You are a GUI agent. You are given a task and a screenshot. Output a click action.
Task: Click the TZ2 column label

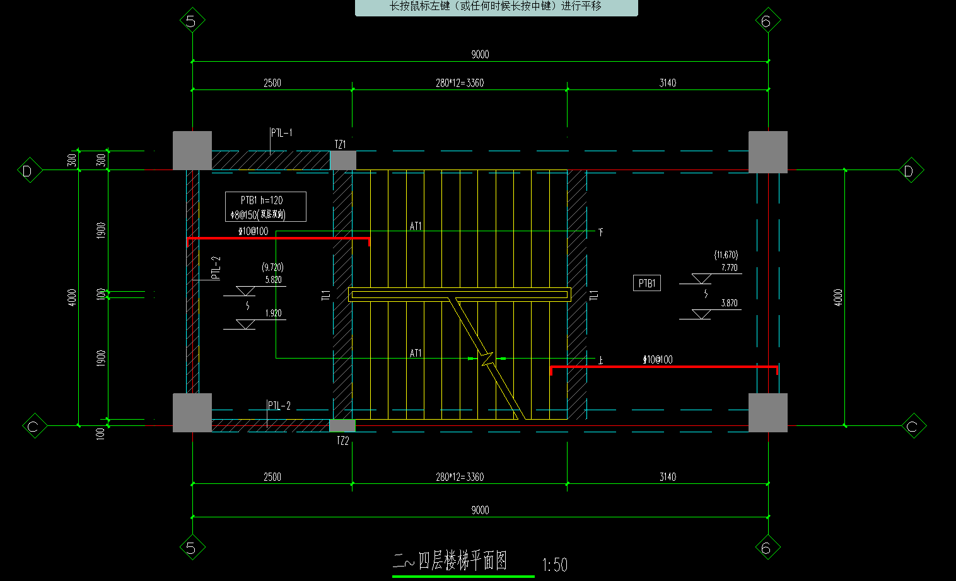point(342,441)
